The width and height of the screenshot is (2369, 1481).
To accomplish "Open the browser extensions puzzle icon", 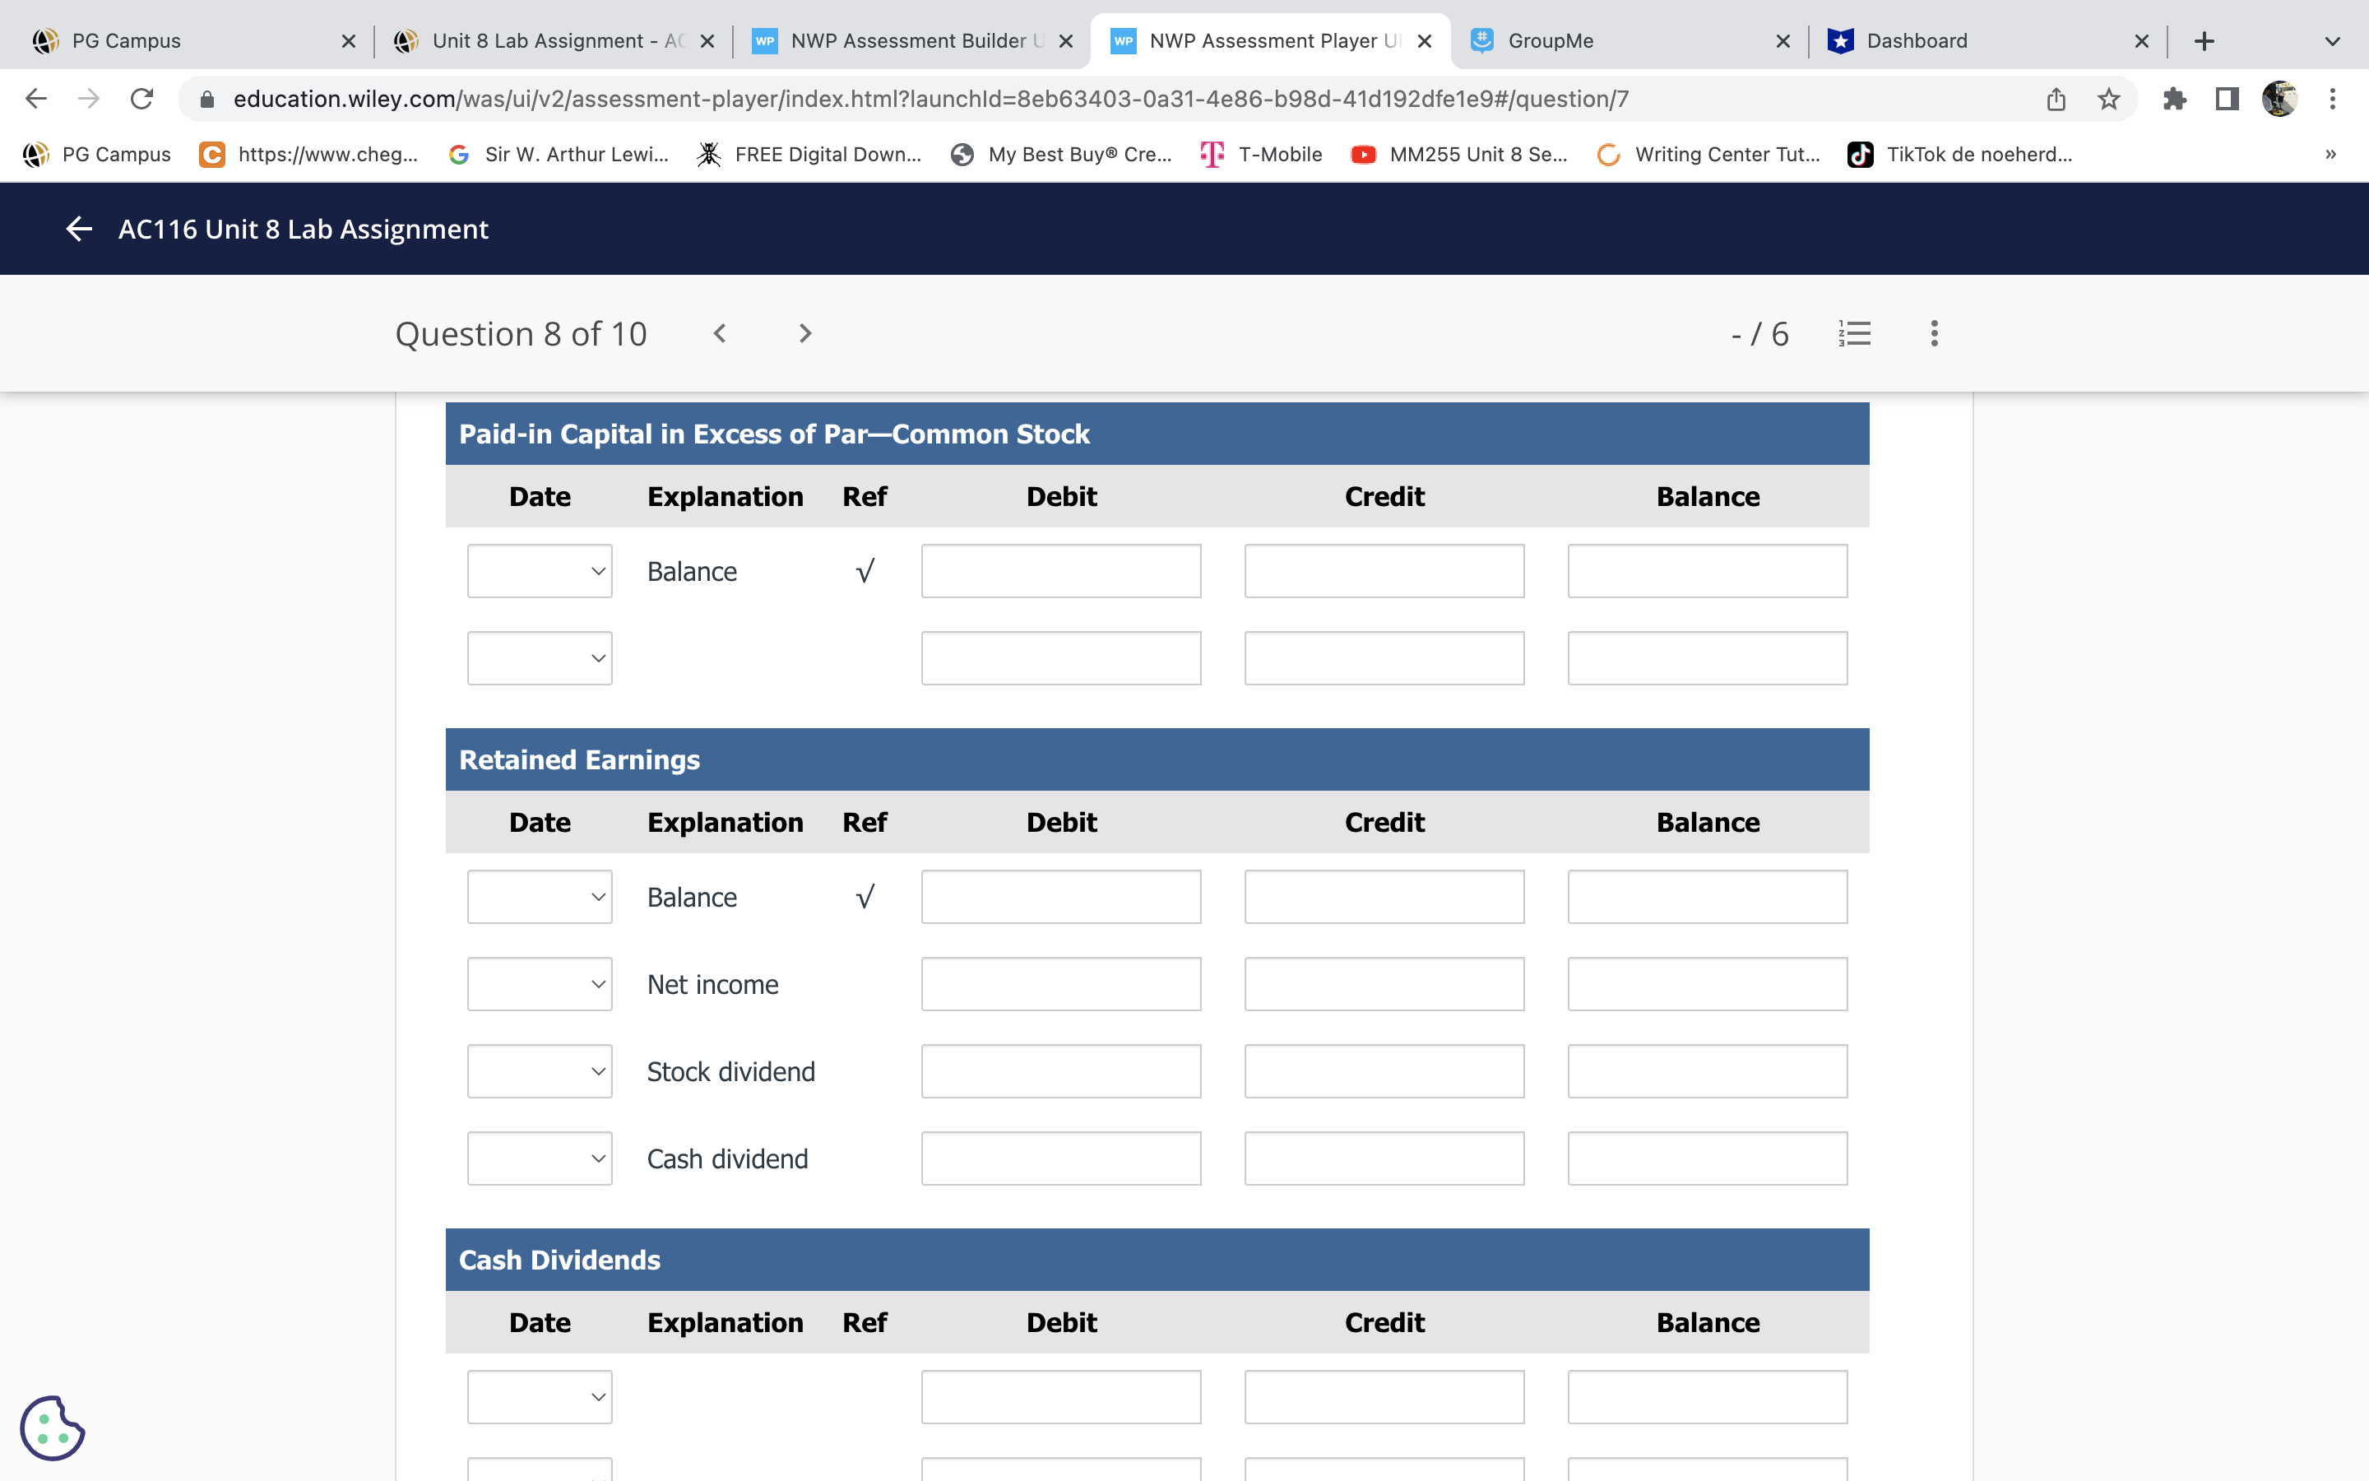I will click(2174, 99).
